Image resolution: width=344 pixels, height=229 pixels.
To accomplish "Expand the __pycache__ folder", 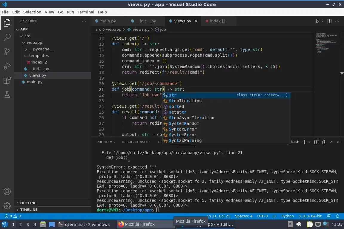I will pyautogui.click(x=53, y=49).
